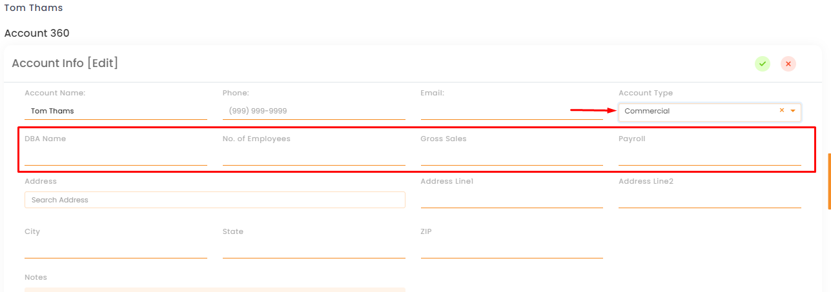Click the orange vertical scrollbar handle
Screen dimensions: 831x292
pos(829,181)
